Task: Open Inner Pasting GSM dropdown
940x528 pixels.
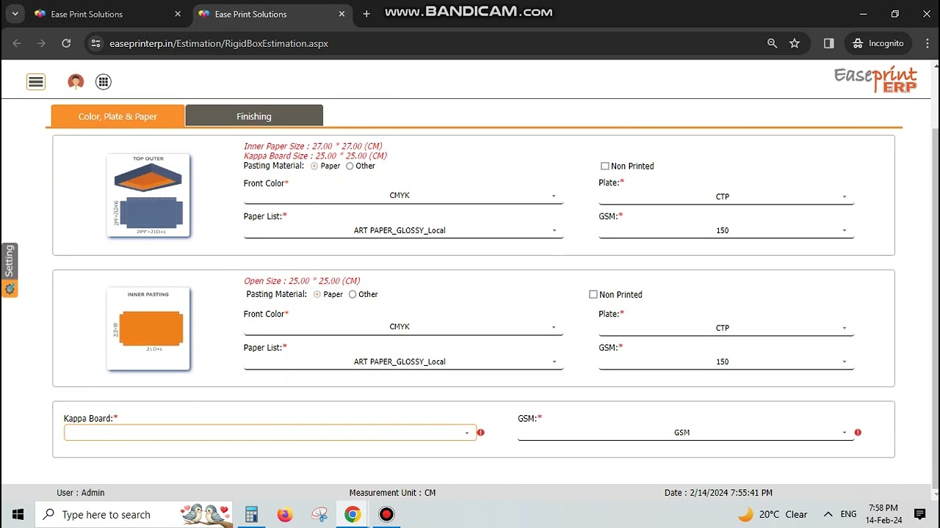Action: tap(726, 362)
